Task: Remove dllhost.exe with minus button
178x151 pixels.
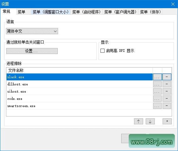Action: coord(167,84)
